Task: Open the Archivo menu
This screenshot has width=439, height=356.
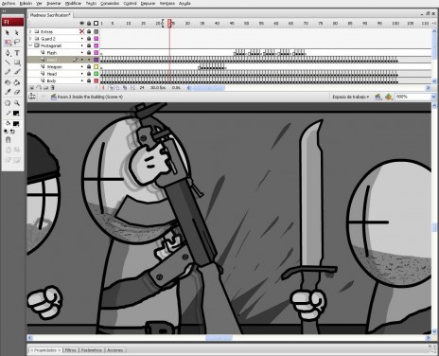Action: 9,4
